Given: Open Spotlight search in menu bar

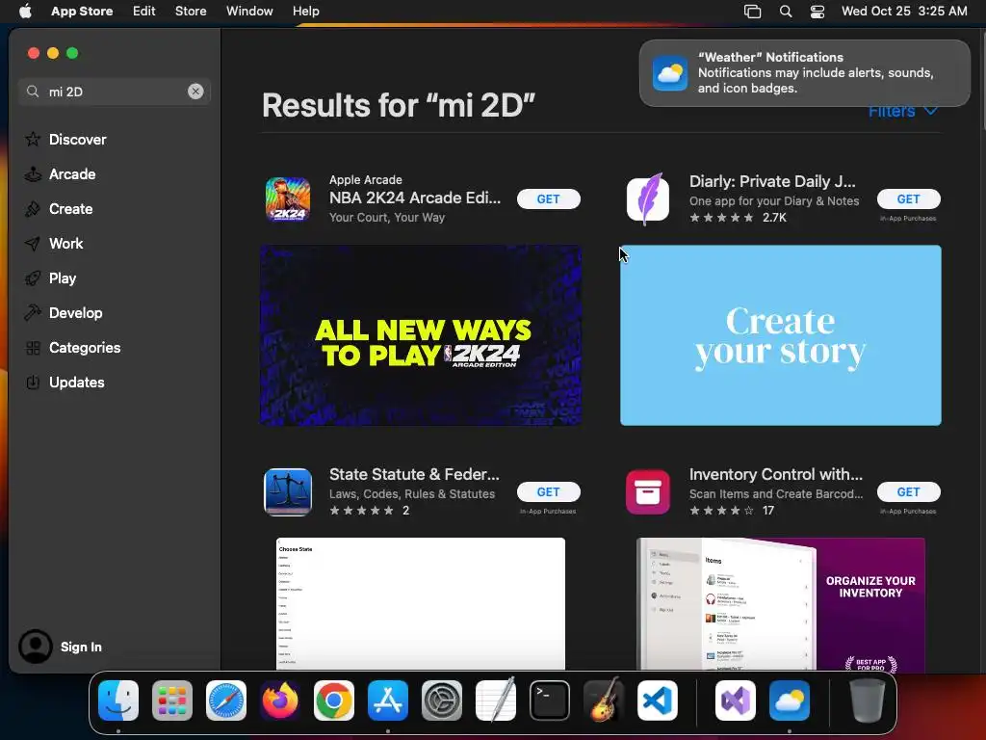Looking at the screenshot, I should click(x=786, y=12).
